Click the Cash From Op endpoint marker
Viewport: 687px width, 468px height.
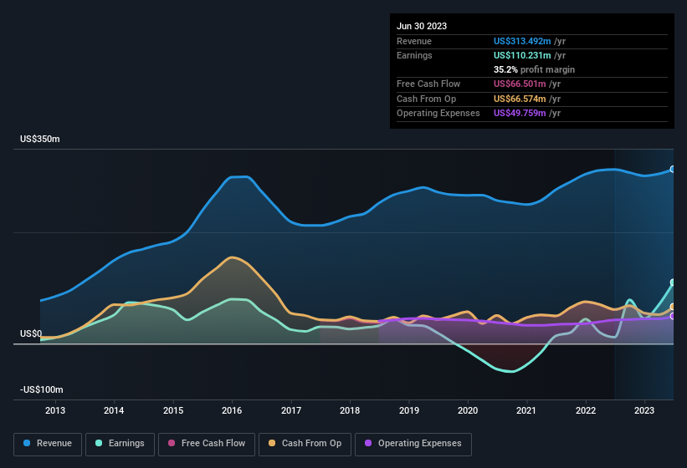point(673,307)
